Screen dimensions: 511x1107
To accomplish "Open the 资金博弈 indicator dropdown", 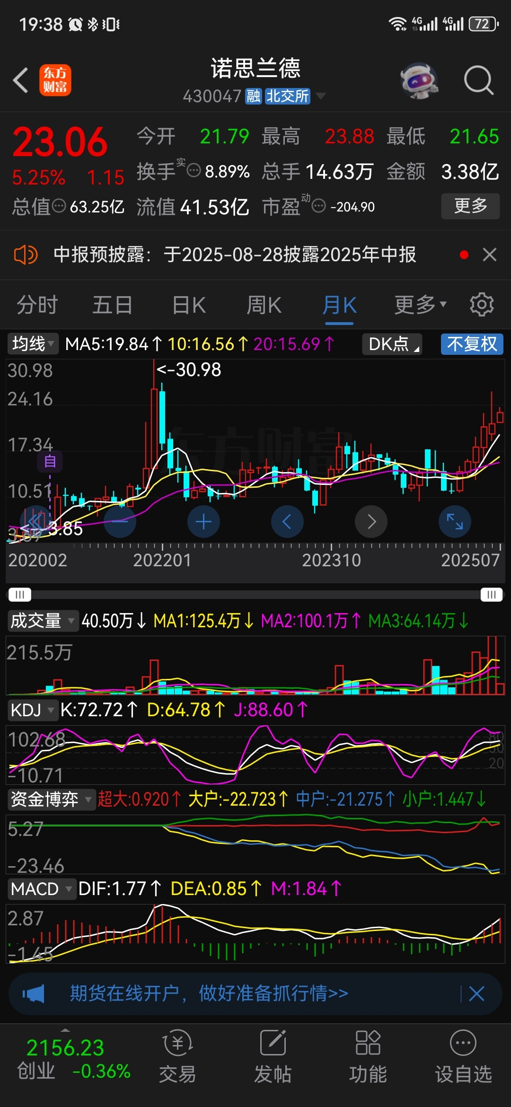I will click(x=52, y=799).
